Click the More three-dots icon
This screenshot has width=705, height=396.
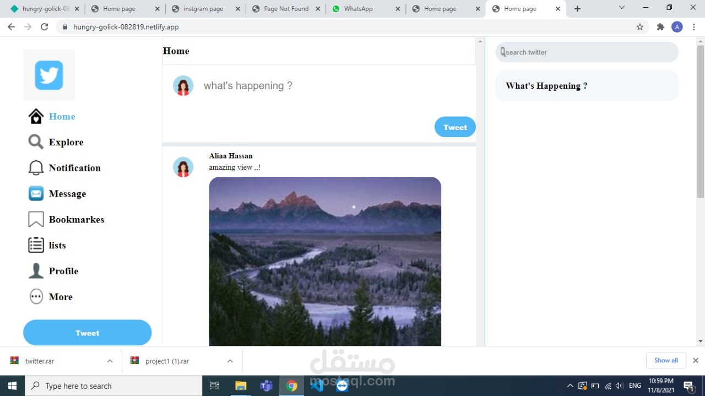35,296
